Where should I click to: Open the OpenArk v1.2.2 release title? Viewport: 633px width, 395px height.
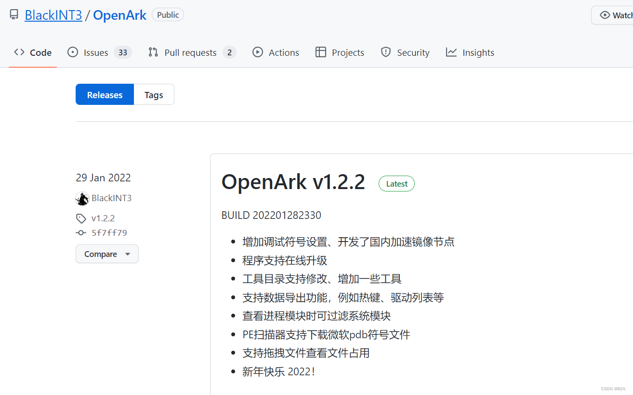click(293, 182)
